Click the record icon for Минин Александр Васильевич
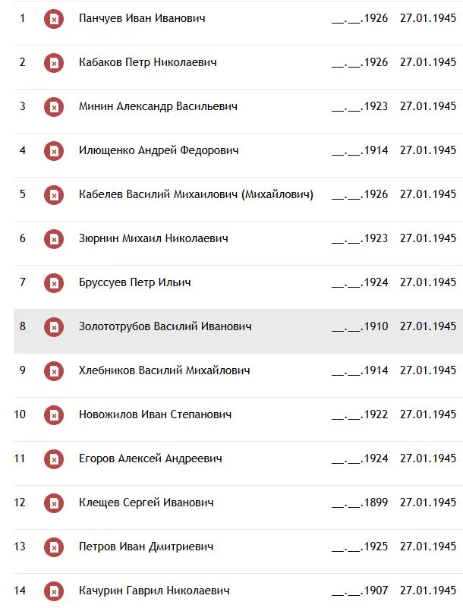Screen dimensions: 463x608 click(x=54, y=107)
